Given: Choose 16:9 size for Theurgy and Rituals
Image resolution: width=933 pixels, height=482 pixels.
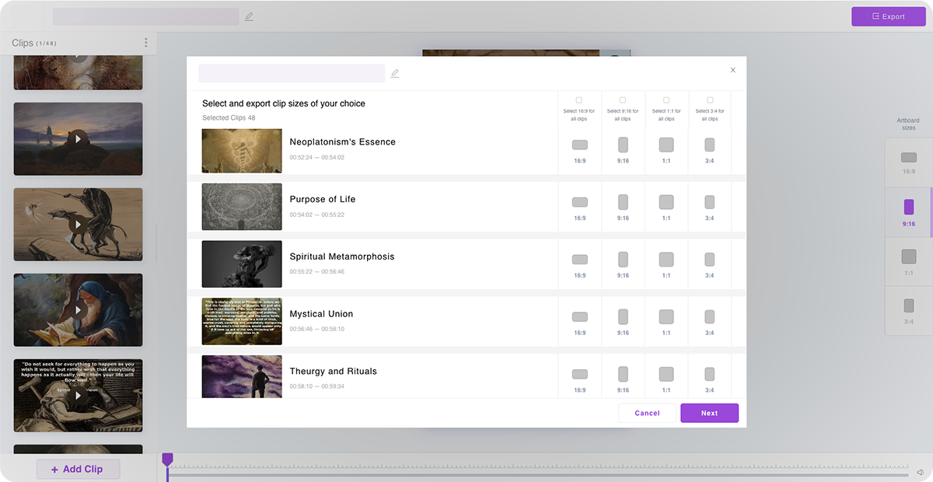Looking at the screenshot, I should [580, 375].
